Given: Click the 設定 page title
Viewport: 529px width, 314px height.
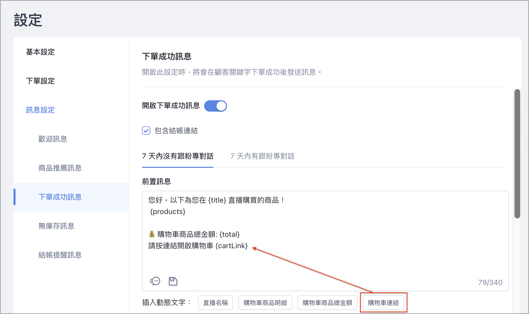Looking at the screenshot, I should tap(28, 20).
